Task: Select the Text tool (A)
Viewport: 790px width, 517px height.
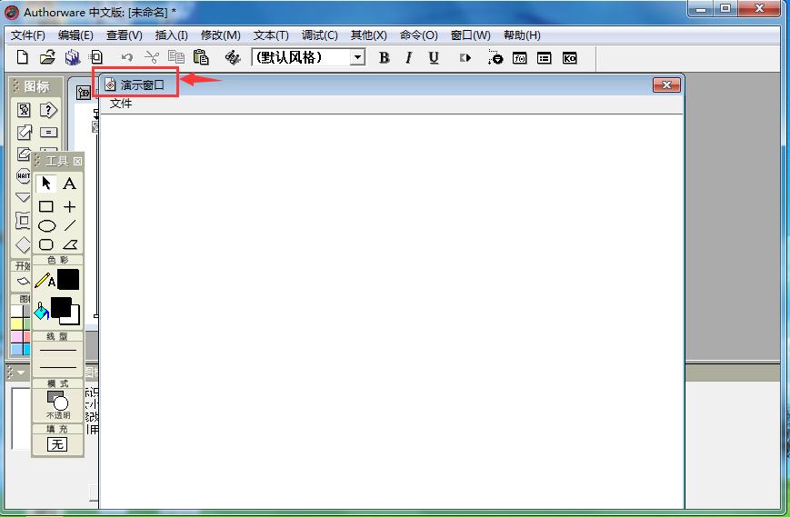Action: 69,184
